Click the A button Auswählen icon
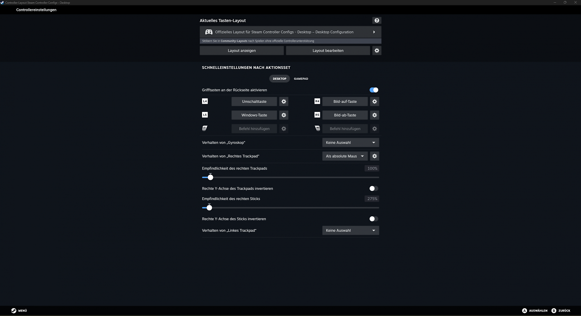This screenshot has height=316, width=581. pos(525,311)
